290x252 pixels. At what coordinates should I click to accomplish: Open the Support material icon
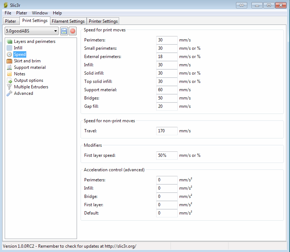point(9,67)
